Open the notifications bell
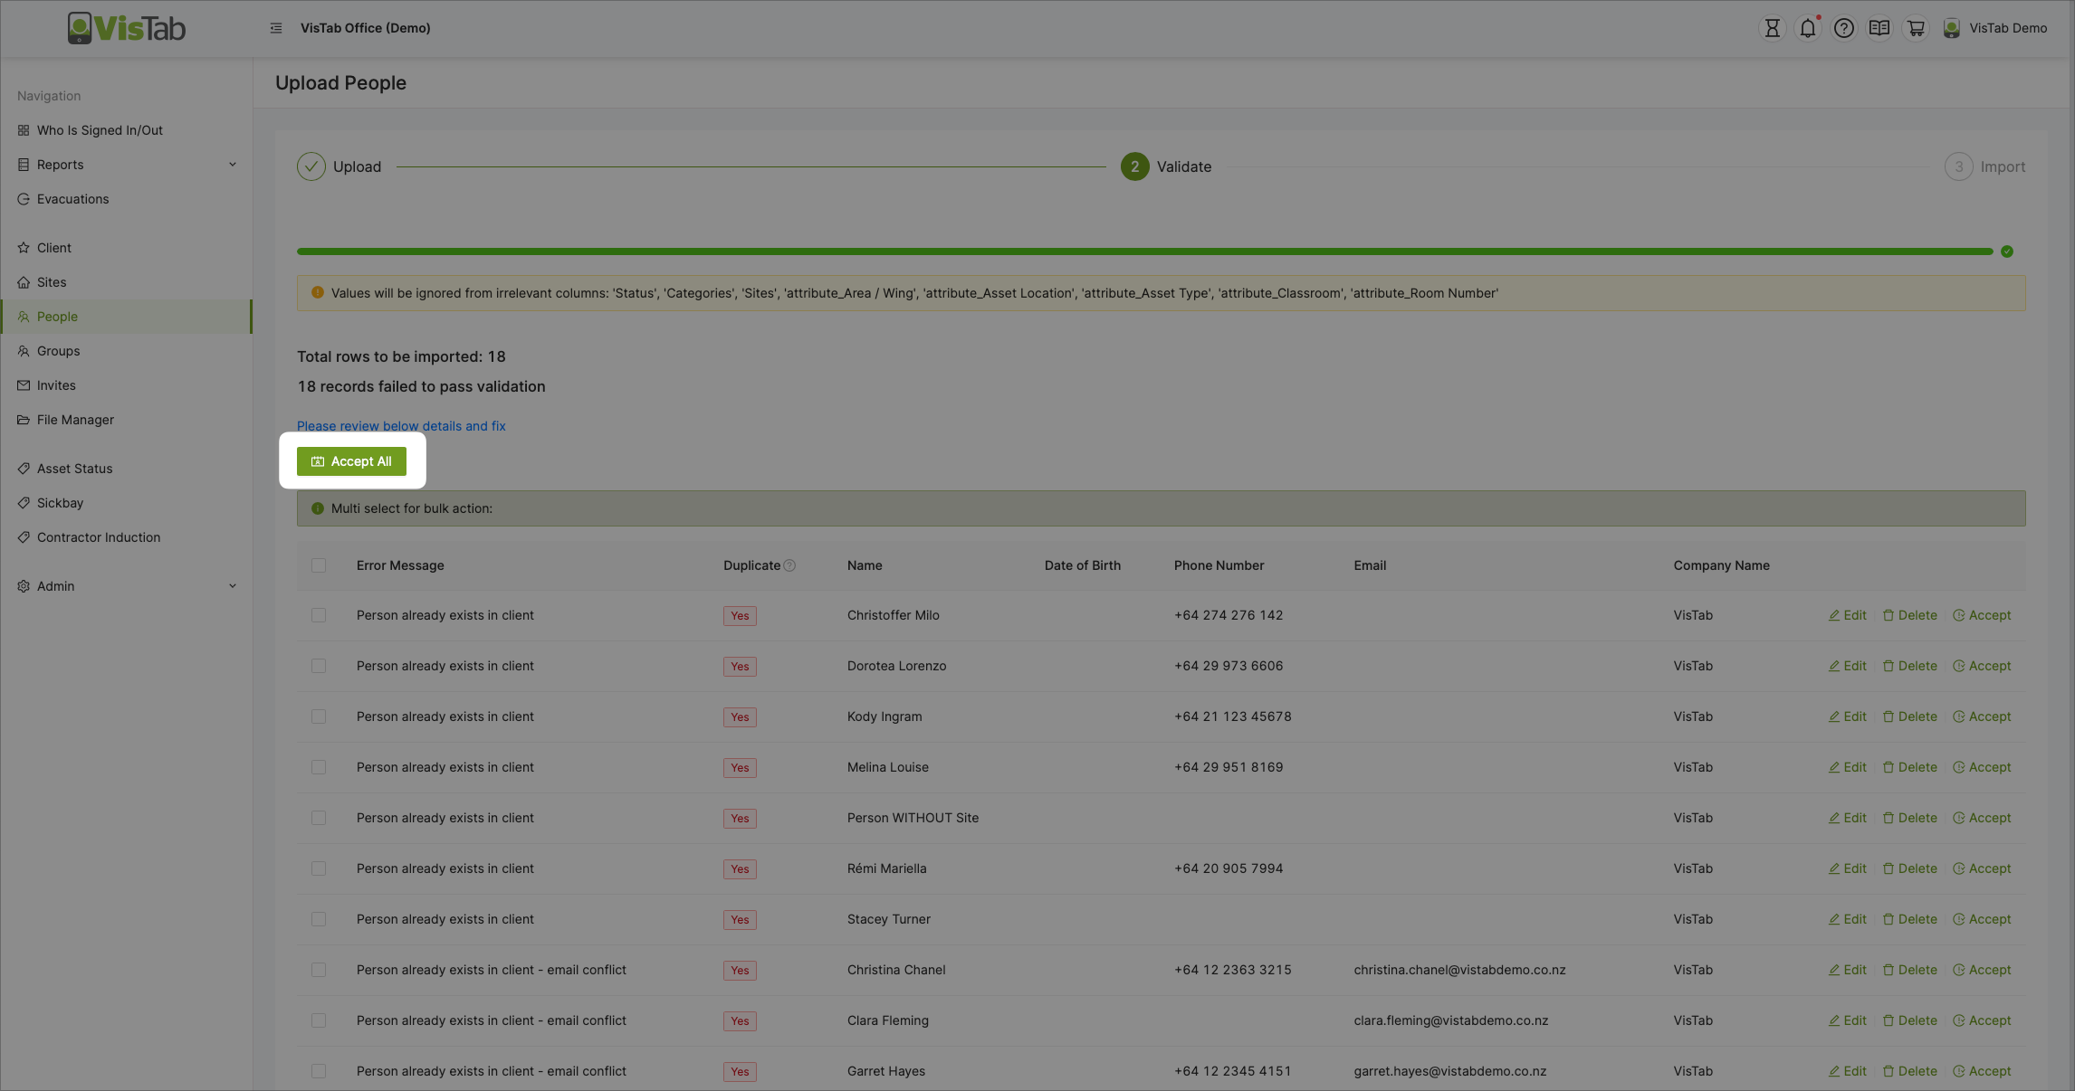Image resolution: width=2075 pixels, height=1091 pixels. (1807, 28)
